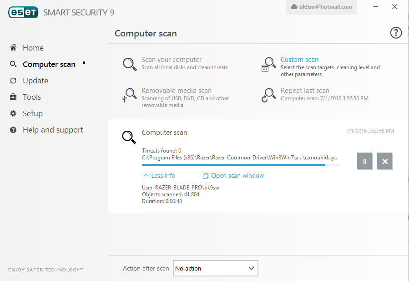Click the Threats found: 0 text
The width and height of the screenshot is (409, 281).
click(x=162, y=151)
